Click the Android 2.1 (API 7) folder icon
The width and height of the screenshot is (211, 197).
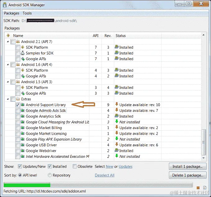pyautogui.click(x=18, y=41)
